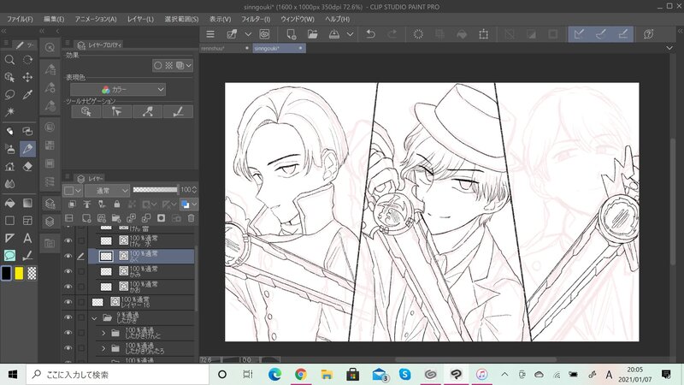Open the レイヤー(L) menu

click(x=140, y=19)
